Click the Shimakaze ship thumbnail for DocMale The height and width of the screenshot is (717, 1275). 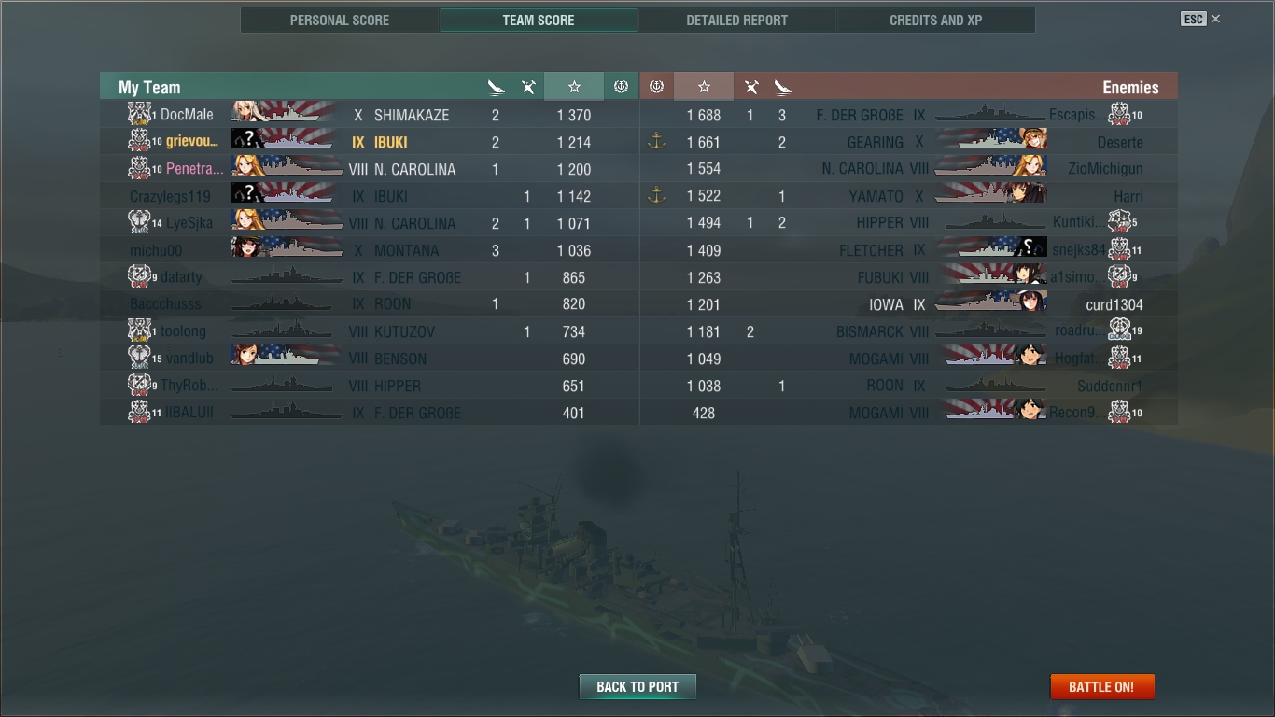(285, 114)
